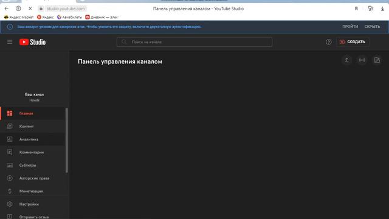Open the Авиабилеты bookmark
The height and width of the screenshot is (219, 389).
coord(69,17)
